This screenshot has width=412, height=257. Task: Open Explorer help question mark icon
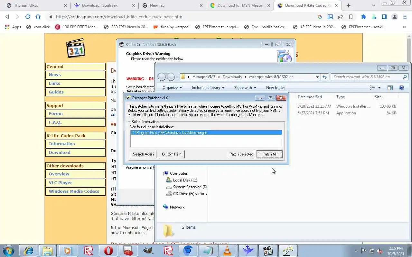401,88
